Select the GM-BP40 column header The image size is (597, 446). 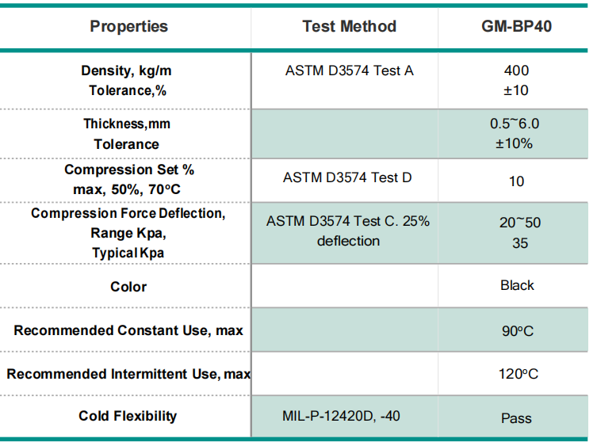coord(516,26)
